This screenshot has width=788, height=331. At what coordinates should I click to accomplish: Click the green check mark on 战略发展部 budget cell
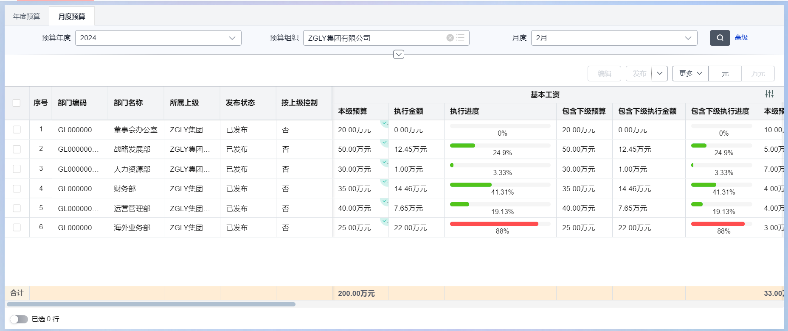tap(384, 142)
